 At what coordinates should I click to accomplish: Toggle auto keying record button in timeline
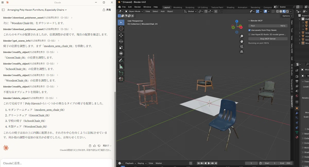click(191, 163)
